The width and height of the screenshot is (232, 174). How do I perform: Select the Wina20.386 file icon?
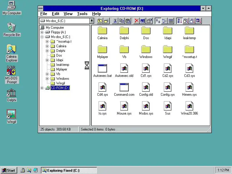tap(189, 106)
